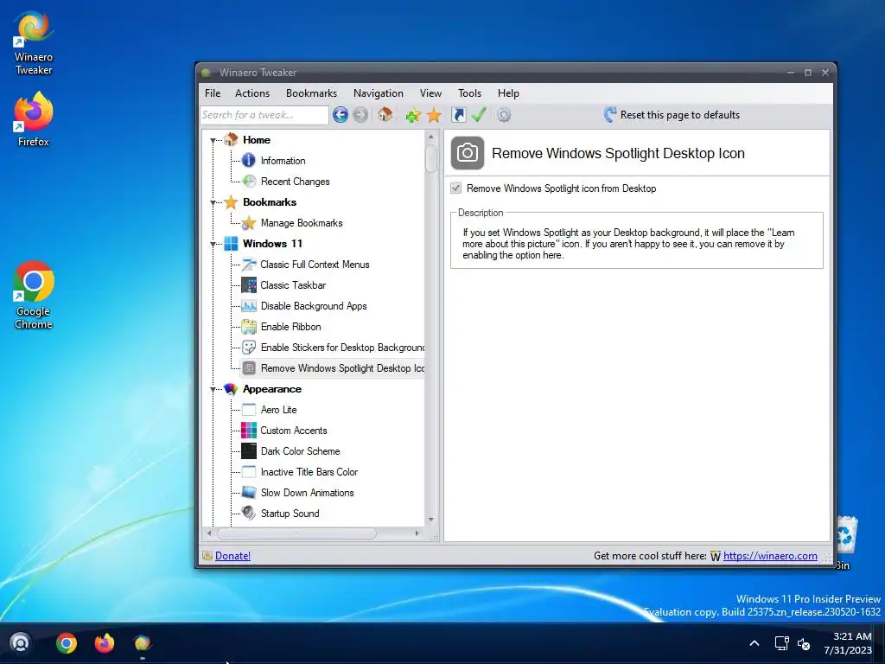Click tree horizontal scrollbar right arrow
Screen dimensions: 885x664
coord(417,533)
